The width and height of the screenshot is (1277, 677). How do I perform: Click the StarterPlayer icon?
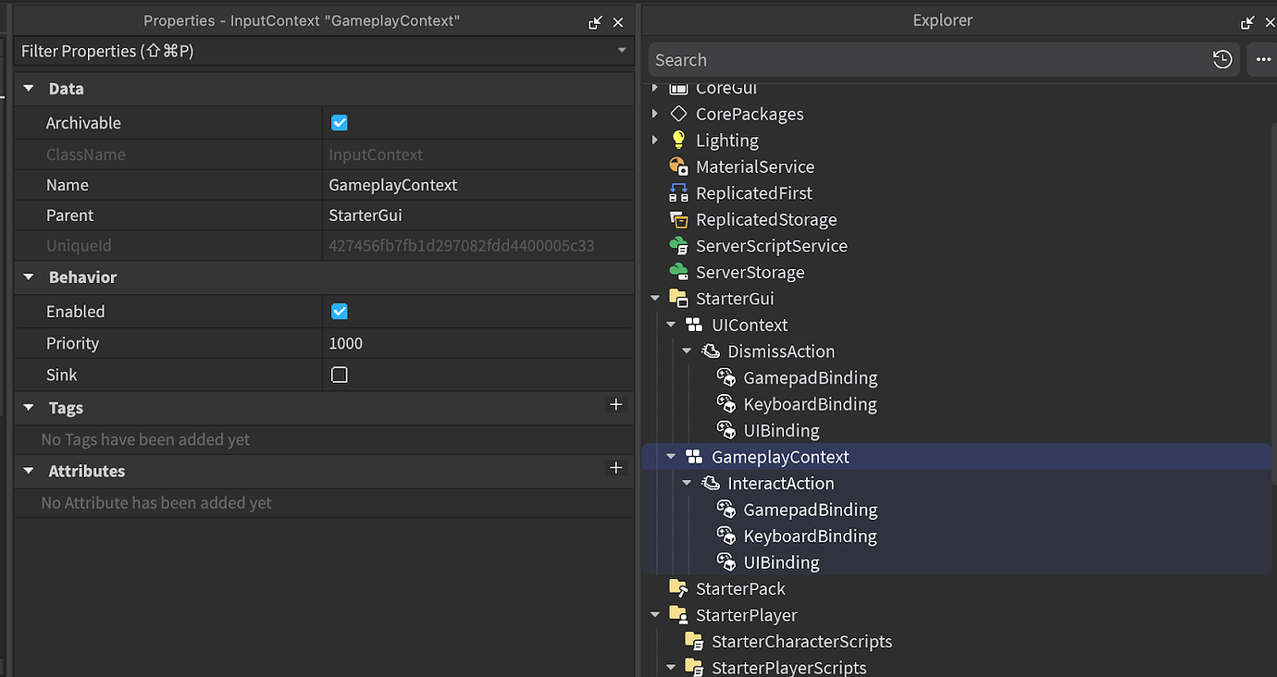(x=678, y=615)
